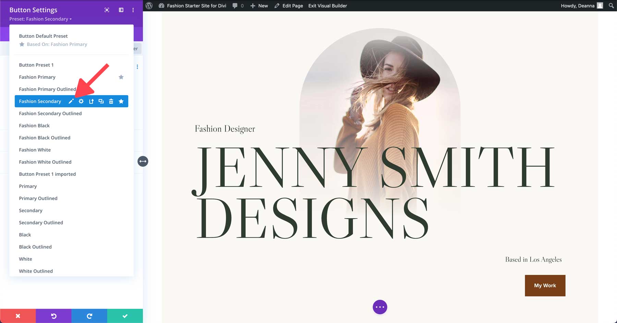Expand Button Settings modal to fullscreen

pos(107,10)
